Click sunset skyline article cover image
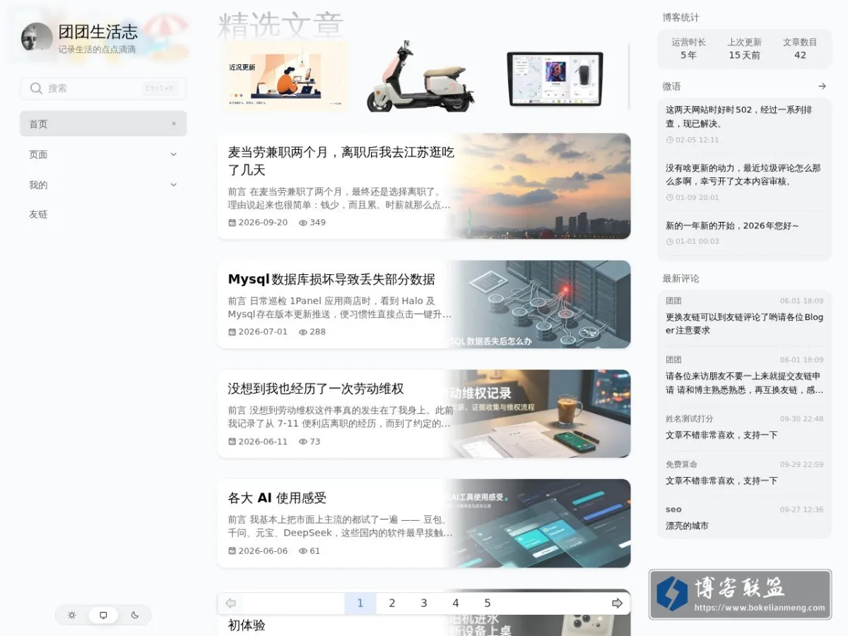This screenshot has width=848, height=636. pyautogui.click(x=538, y=186)
